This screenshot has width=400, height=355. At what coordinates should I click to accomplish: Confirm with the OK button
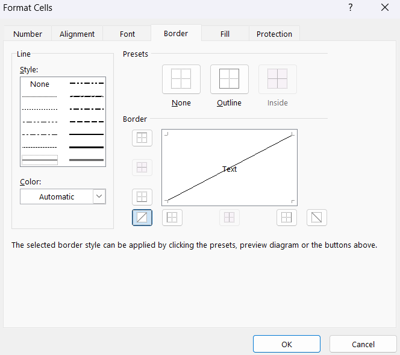point(287,344)
